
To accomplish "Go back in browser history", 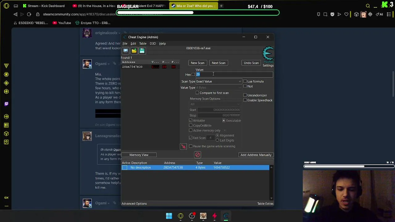I will coord(15,14).
